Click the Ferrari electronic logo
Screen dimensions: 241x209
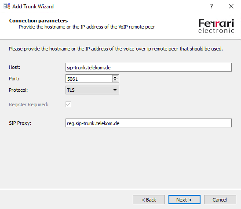point(216,26)
